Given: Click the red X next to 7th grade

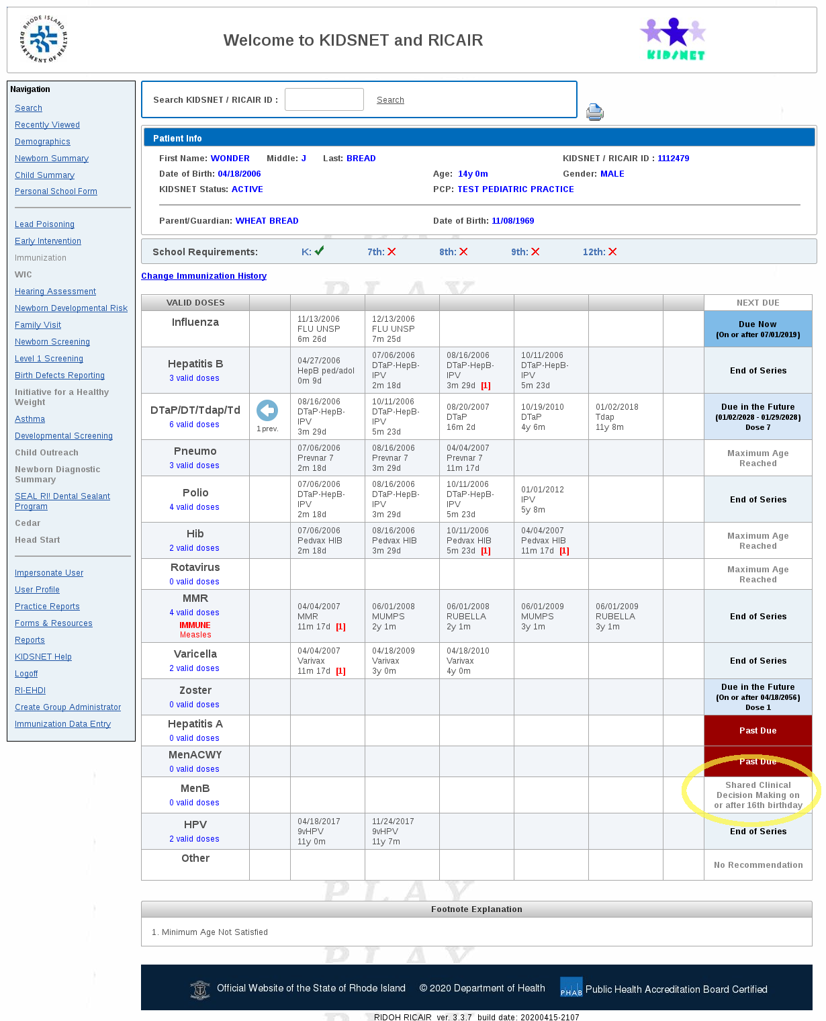Looking at the screenshot, I should coord(392,252).
